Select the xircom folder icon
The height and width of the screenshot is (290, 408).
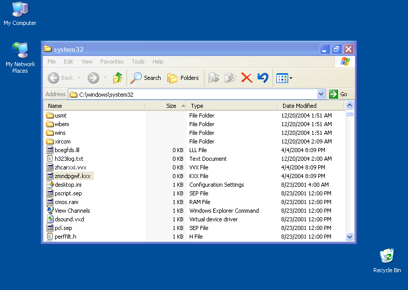(x=49, y=141)
